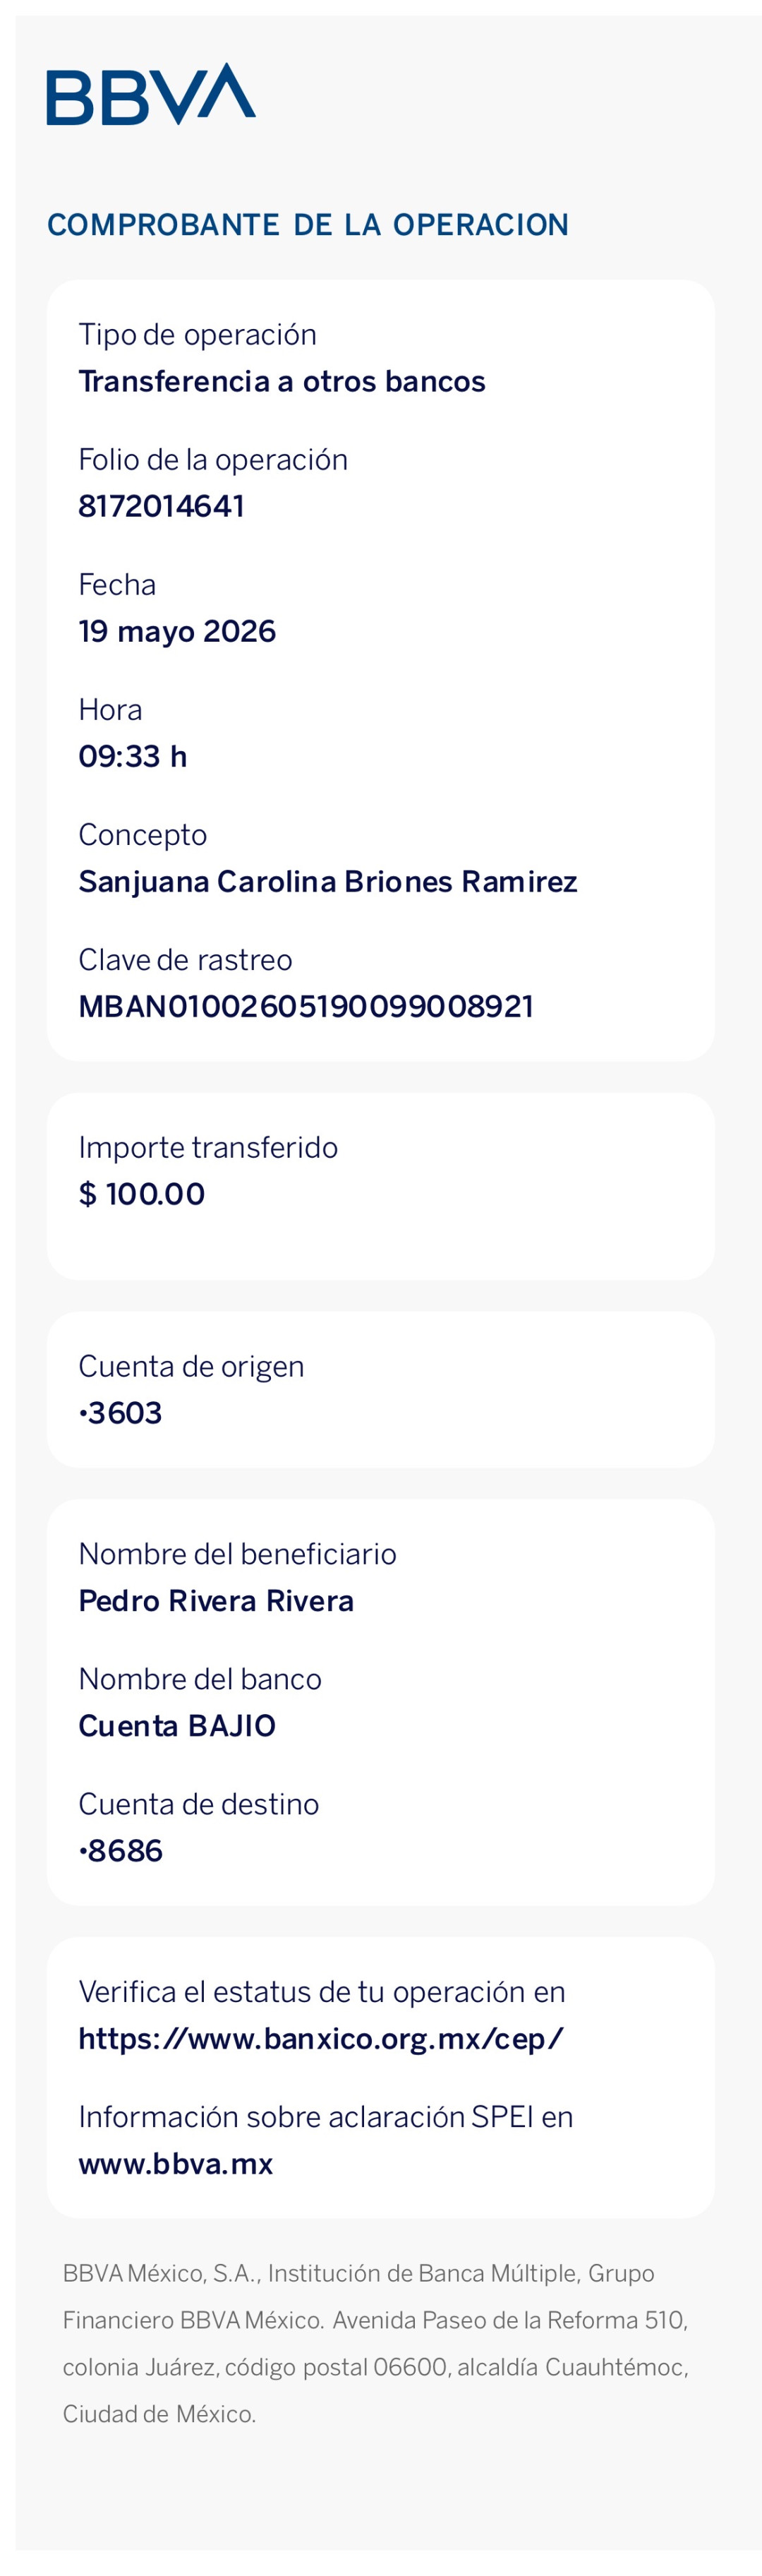Select concept Sanjuana Carolina Briones Ramirez

[328, 881]
